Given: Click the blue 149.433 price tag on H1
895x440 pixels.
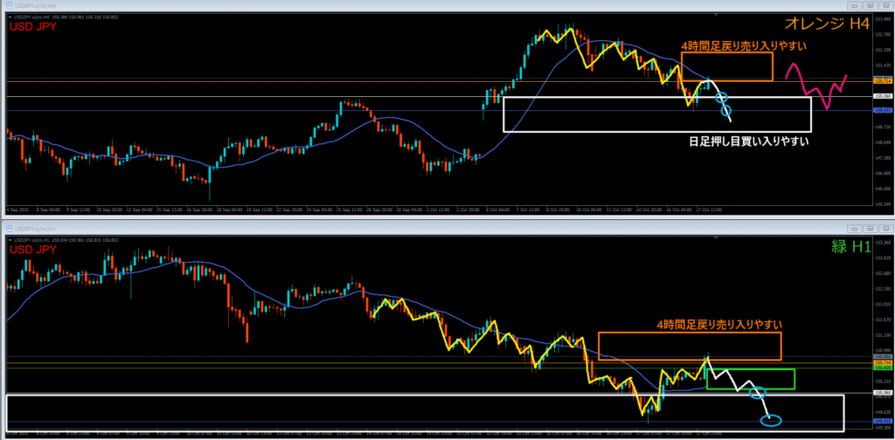Looking at the screenshot, I should pos(882,423).
